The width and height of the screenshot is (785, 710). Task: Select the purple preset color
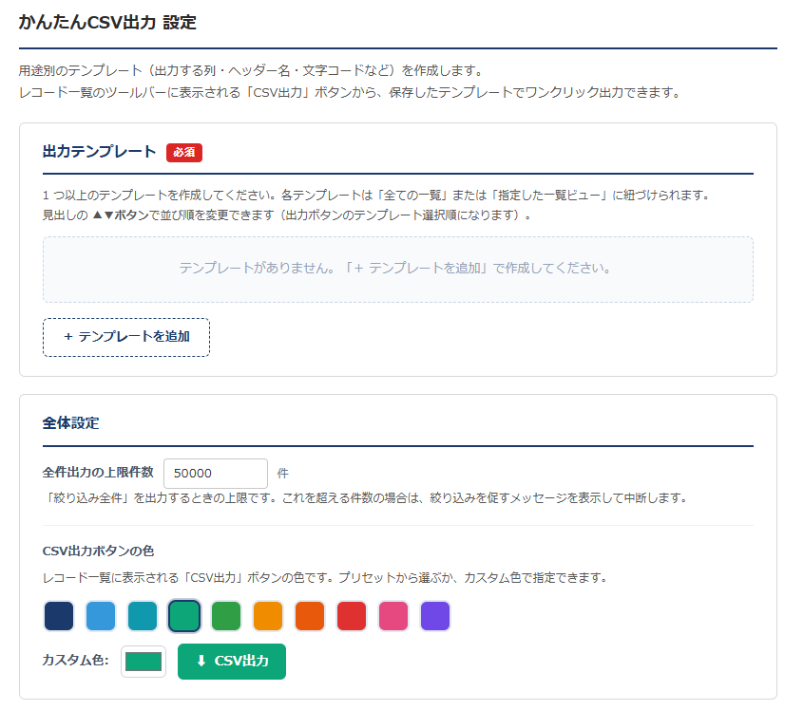pyautogui.click(x=435, y=615)
